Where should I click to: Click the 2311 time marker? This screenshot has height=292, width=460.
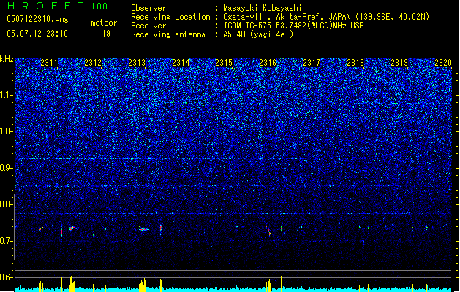point(49,62)
